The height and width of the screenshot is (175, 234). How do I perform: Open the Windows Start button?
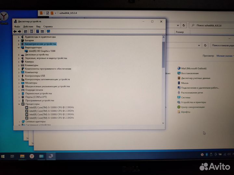pyautogui.click(x=3, y=156)
